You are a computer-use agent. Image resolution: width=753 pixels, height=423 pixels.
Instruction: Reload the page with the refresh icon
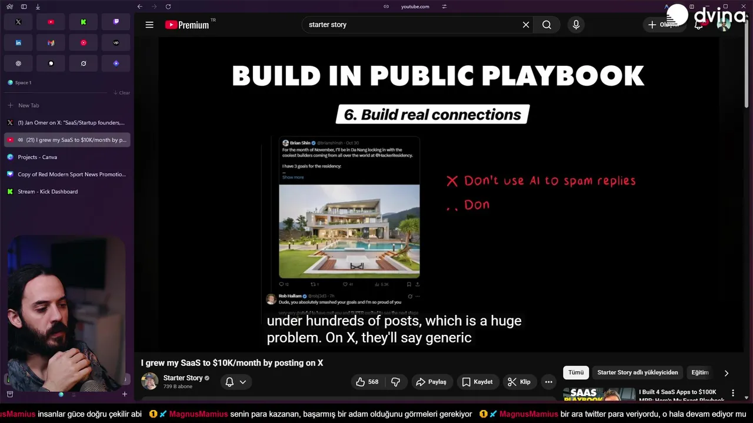pos(168,6)
